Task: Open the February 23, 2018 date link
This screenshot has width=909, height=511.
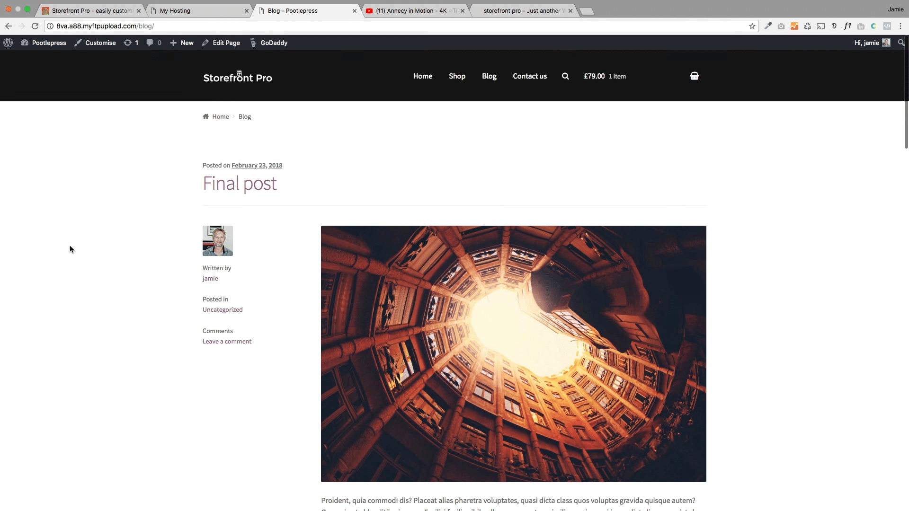Action: [x=257, y=165]
